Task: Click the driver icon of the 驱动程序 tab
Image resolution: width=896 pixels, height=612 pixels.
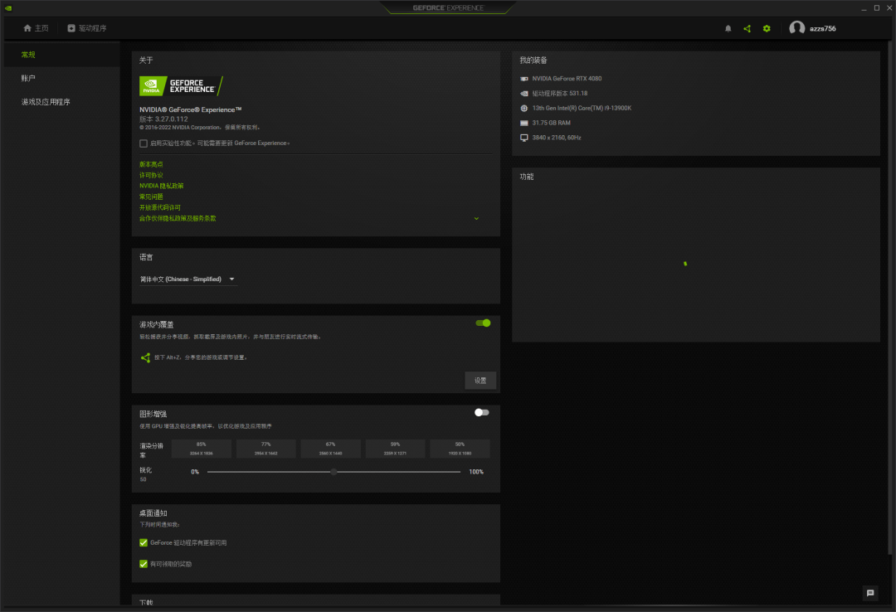Action: click(71, 28)
